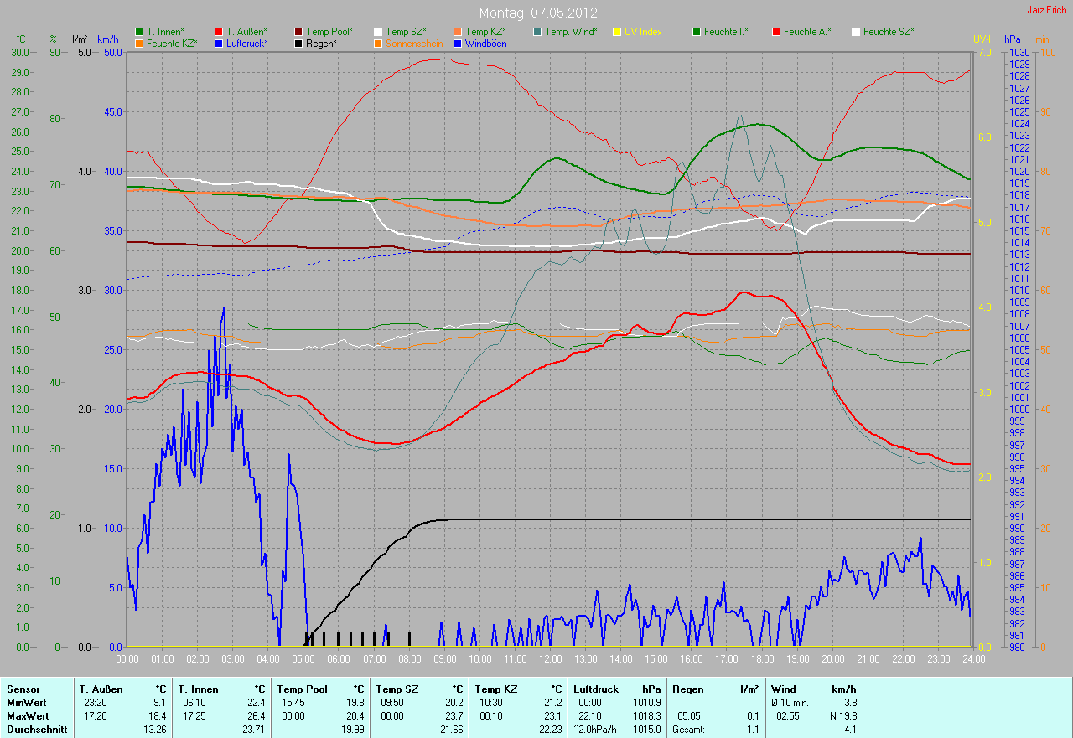Toggle the Windböen series label
The width and height of the screenshot is (1073, 738).
pyautogui.click(x=485, y=43)
